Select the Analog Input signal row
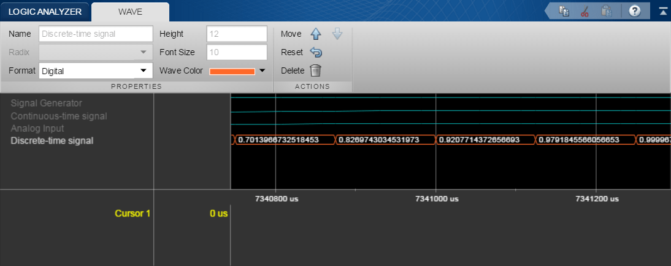 coord(37,128)
